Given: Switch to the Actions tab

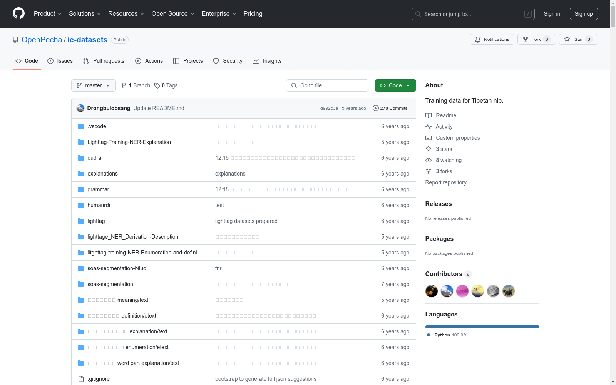Looking at the screenshot, I should coord(149,61).
